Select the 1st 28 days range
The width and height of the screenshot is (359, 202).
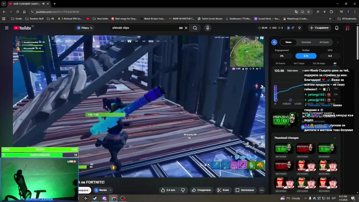coord(319,63)
